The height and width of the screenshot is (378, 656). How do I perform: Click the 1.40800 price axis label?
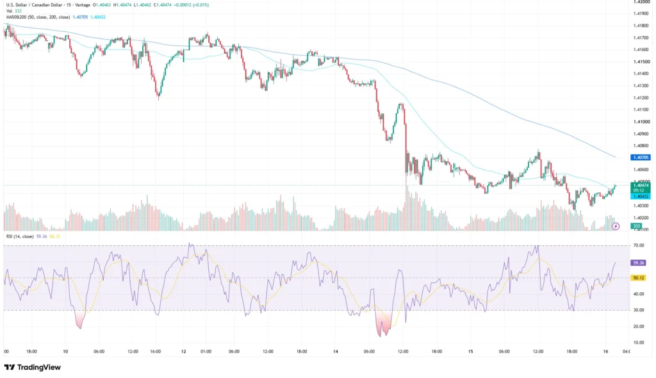(641, 145)
